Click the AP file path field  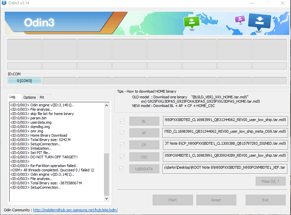point(225,133)
